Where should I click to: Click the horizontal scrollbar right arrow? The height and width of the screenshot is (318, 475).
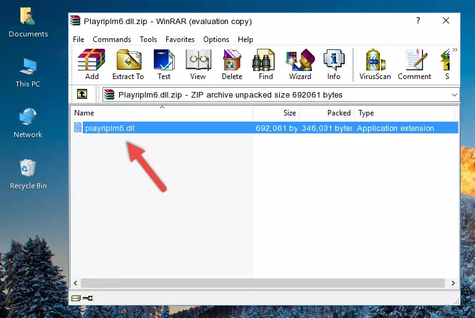[453, 283]
